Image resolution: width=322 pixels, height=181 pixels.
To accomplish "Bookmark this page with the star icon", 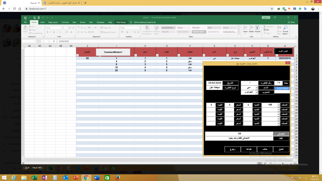I will 272,9.
